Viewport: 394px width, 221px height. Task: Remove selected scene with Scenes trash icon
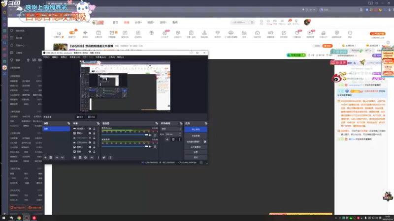tap(51, 158)
